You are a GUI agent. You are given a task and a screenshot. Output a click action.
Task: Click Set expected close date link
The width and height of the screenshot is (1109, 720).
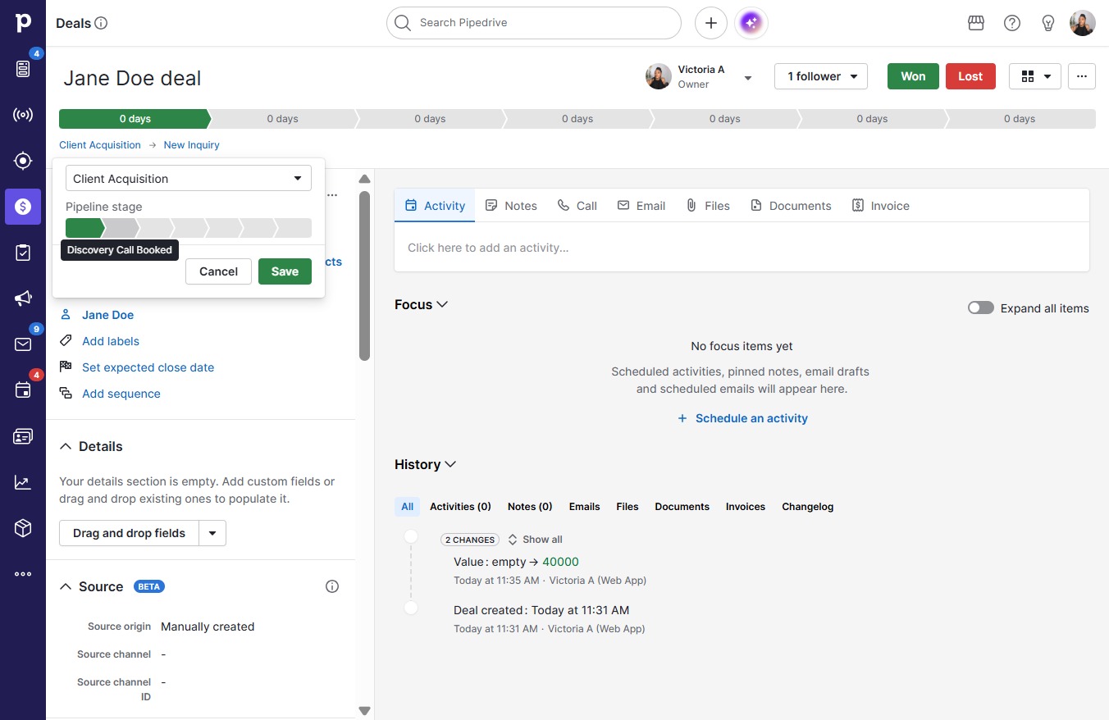point(148,367)
